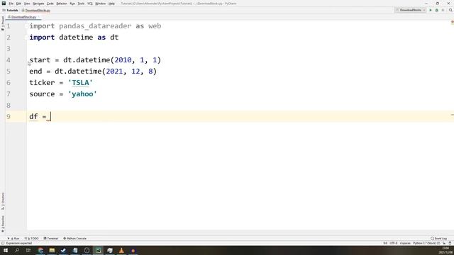Open the Refactor menu
Screen dimensions: 454x255
point(62,4)
